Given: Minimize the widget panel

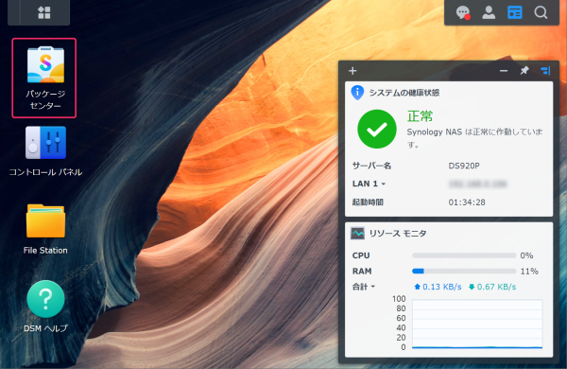Looking at the screenshot, I should (504, 71).
